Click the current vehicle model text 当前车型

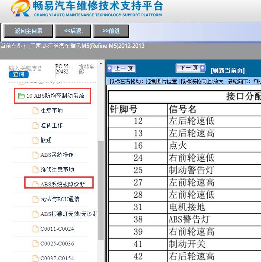click(x=72, y=46)
